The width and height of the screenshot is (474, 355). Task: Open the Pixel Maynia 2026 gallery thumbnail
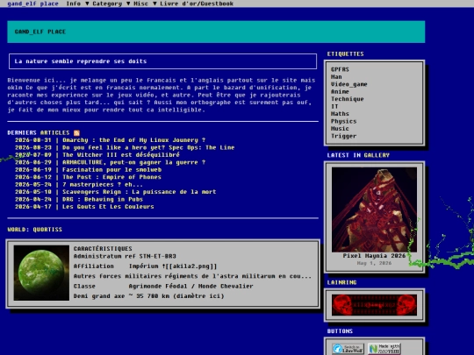coord(374,209)
